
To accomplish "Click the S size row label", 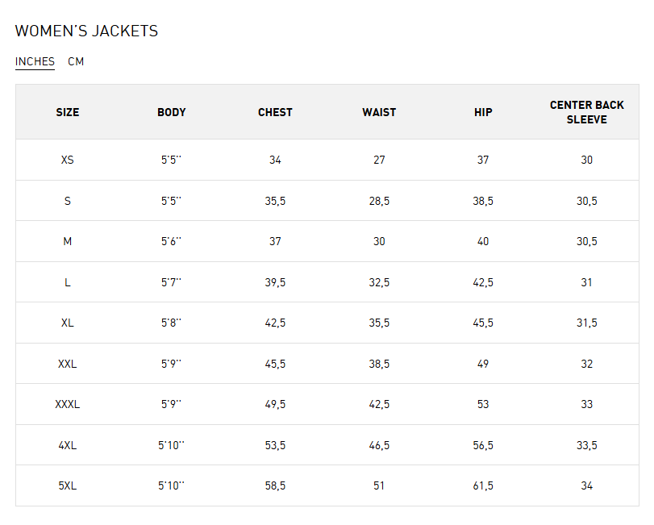I will (68, 201).
